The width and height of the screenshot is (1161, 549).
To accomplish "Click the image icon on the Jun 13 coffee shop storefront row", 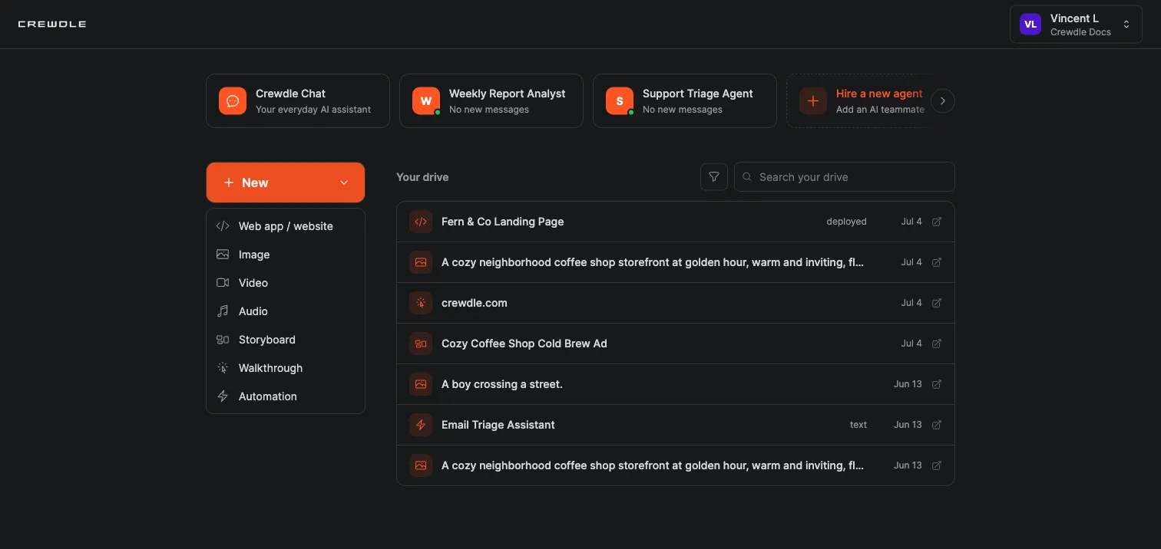I will pos(421,465).
